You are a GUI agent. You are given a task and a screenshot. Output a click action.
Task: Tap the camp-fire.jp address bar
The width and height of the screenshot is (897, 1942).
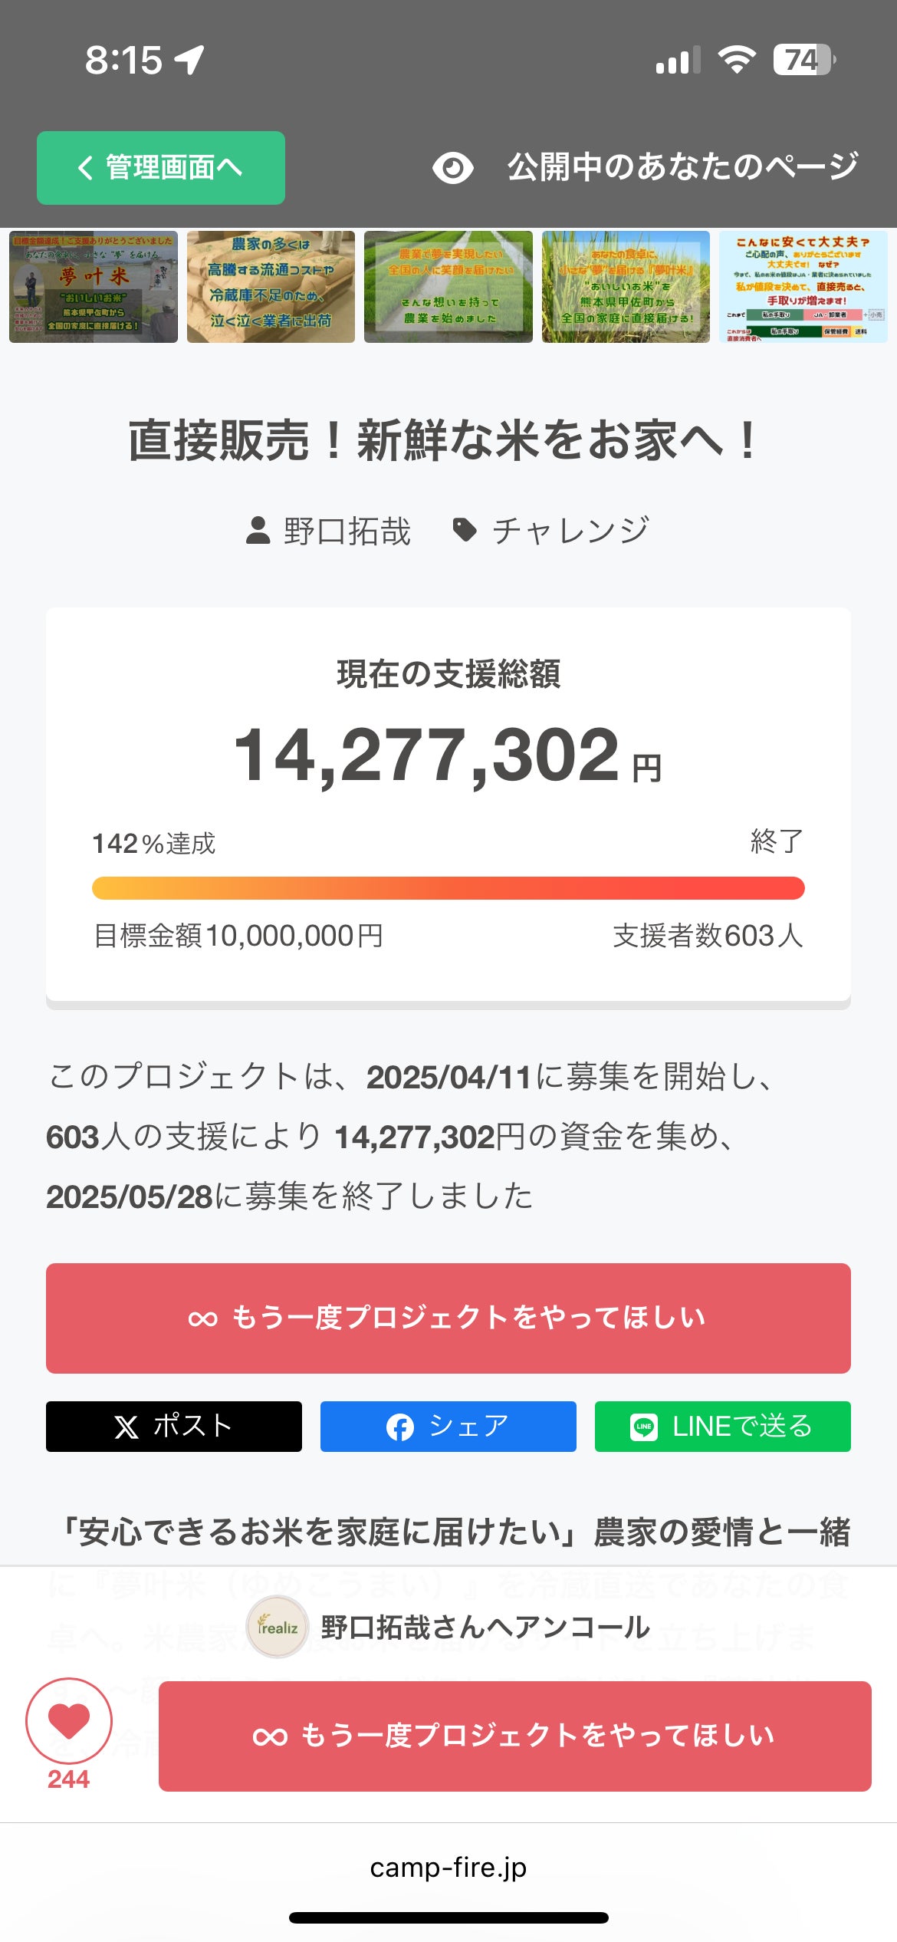[449, 1868]
